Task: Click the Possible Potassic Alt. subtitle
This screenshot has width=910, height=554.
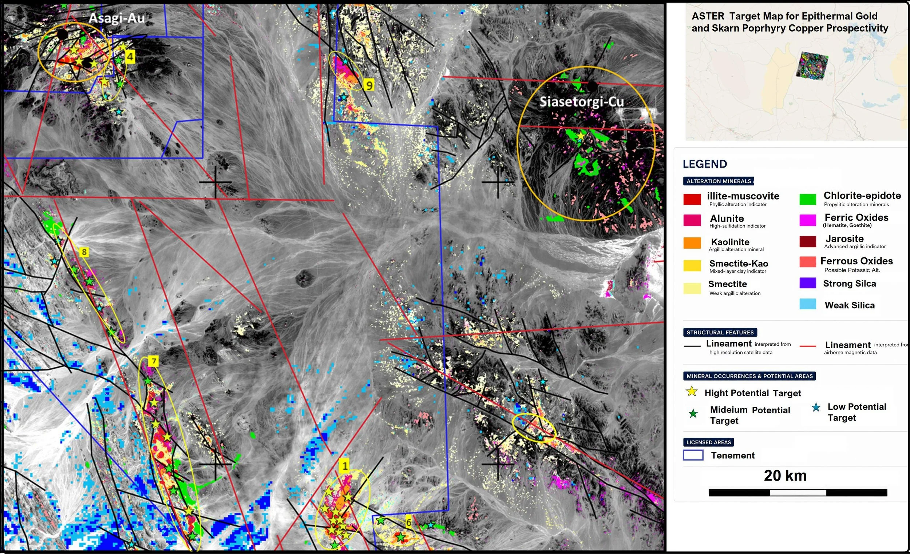Action: pyautogui.click(x=852, y=270)
